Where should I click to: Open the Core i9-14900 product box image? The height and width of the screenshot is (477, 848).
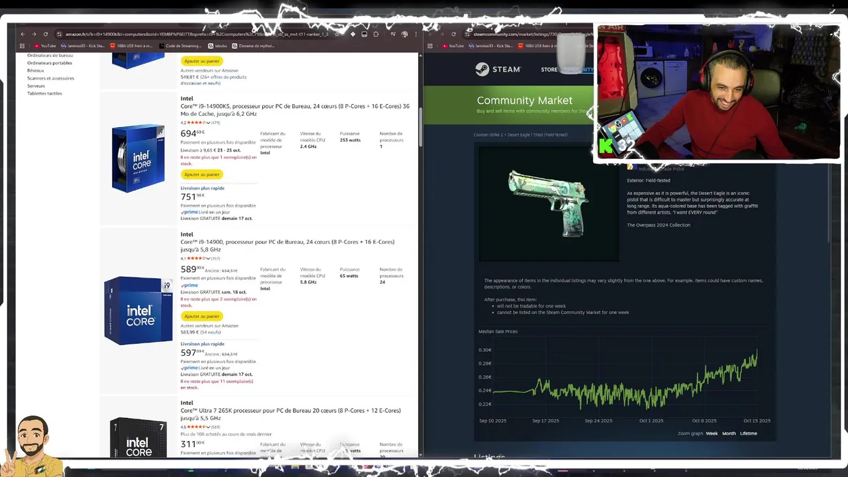(138, 311)
